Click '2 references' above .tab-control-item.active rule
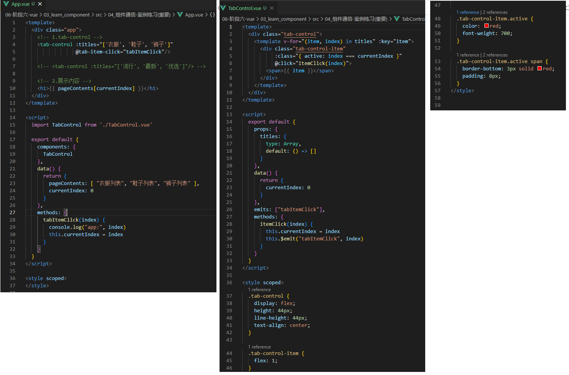The image size is (569, 375). (495, 12)
